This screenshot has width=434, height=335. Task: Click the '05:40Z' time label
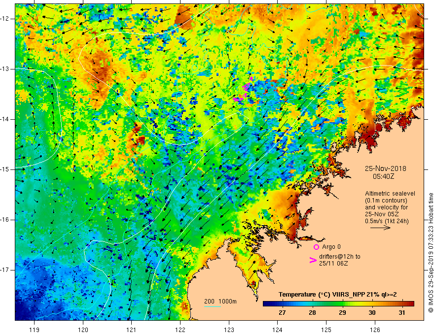(x=383, y=176)
